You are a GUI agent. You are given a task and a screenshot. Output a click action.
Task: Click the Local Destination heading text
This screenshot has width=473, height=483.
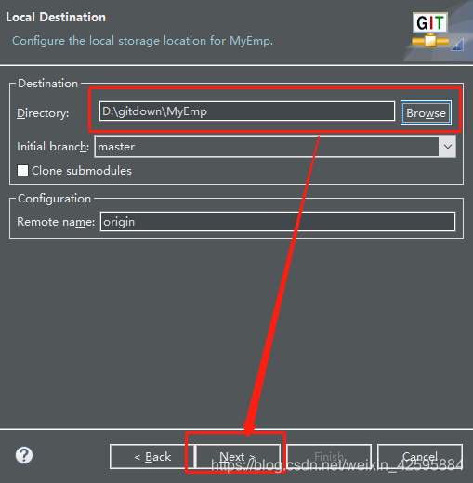point(56,18)
